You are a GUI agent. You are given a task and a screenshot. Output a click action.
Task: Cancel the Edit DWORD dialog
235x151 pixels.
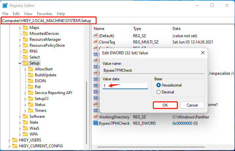[192, 105]
